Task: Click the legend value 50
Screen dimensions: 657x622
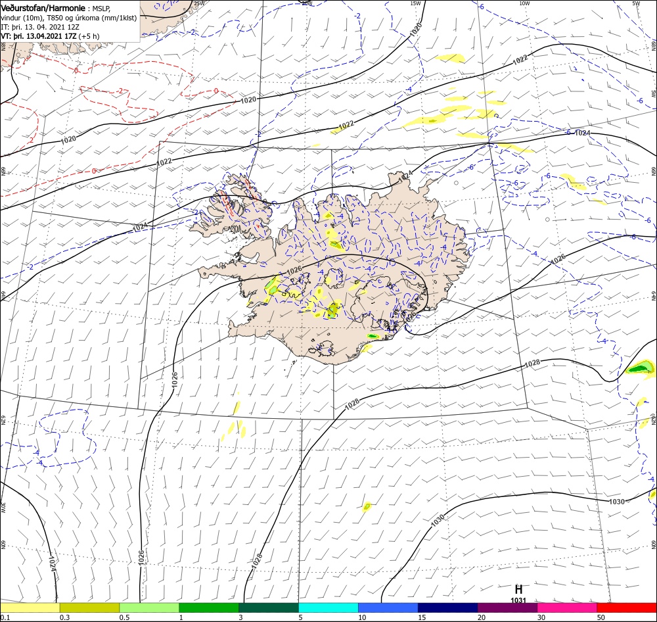Action: (601, 617)
